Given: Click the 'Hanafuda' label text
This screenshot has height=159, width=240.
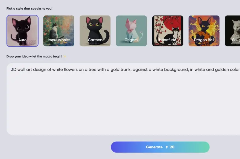Looking at the screenshot, I should pyautogui.click(x=168, y=40).
